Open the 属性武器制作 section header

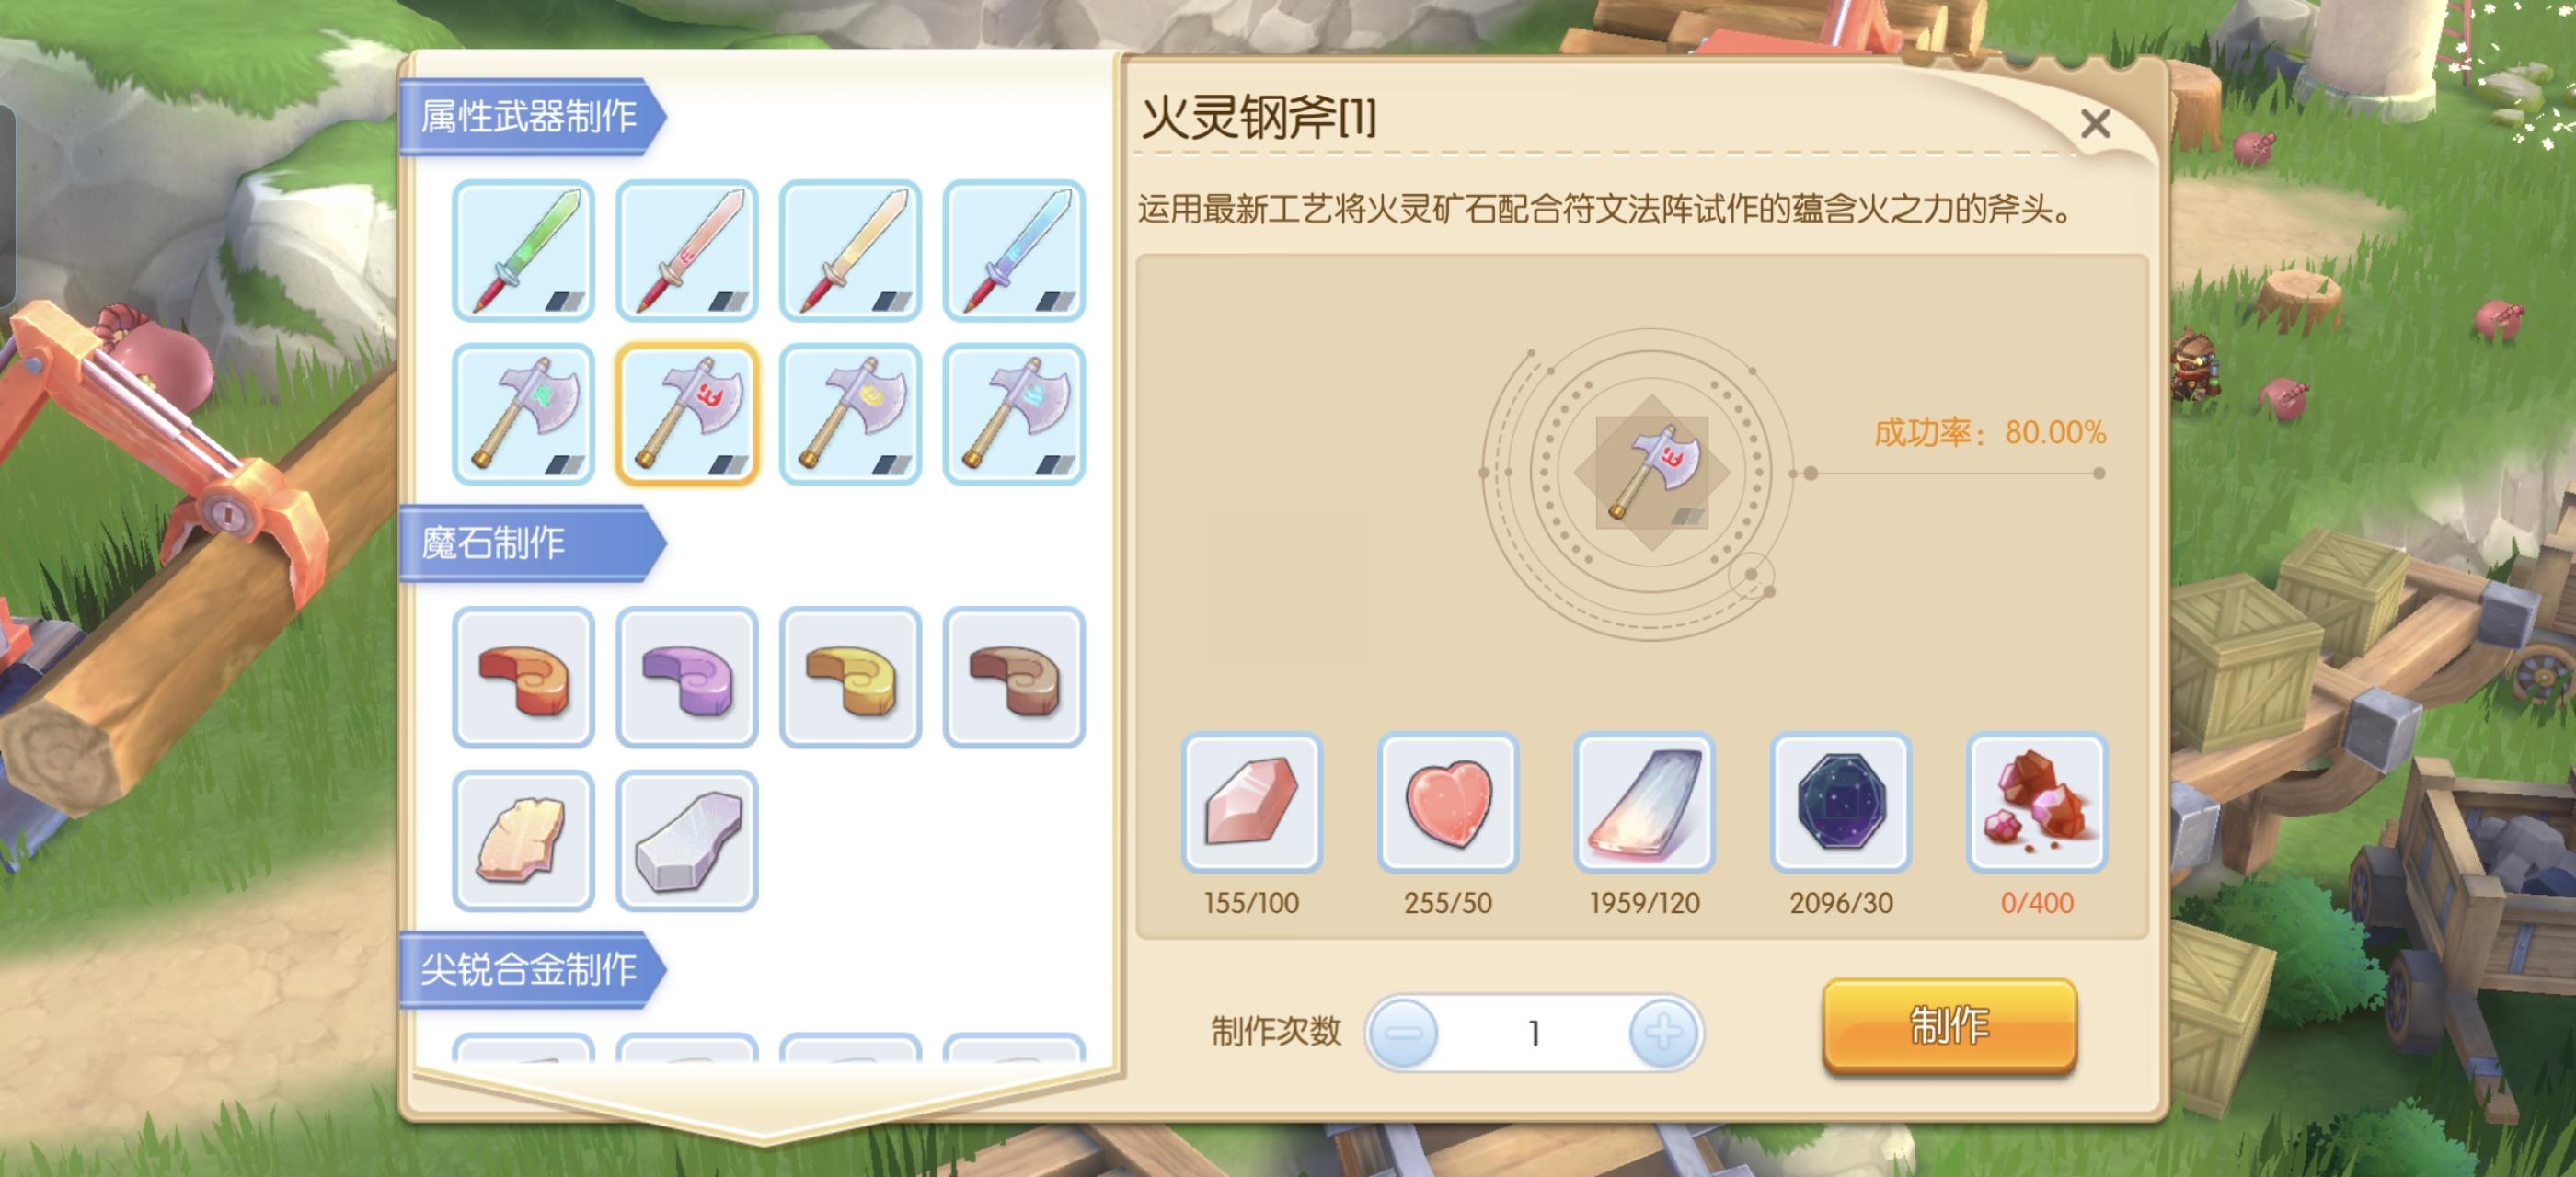pyautogui.click(x=531, y=117)
